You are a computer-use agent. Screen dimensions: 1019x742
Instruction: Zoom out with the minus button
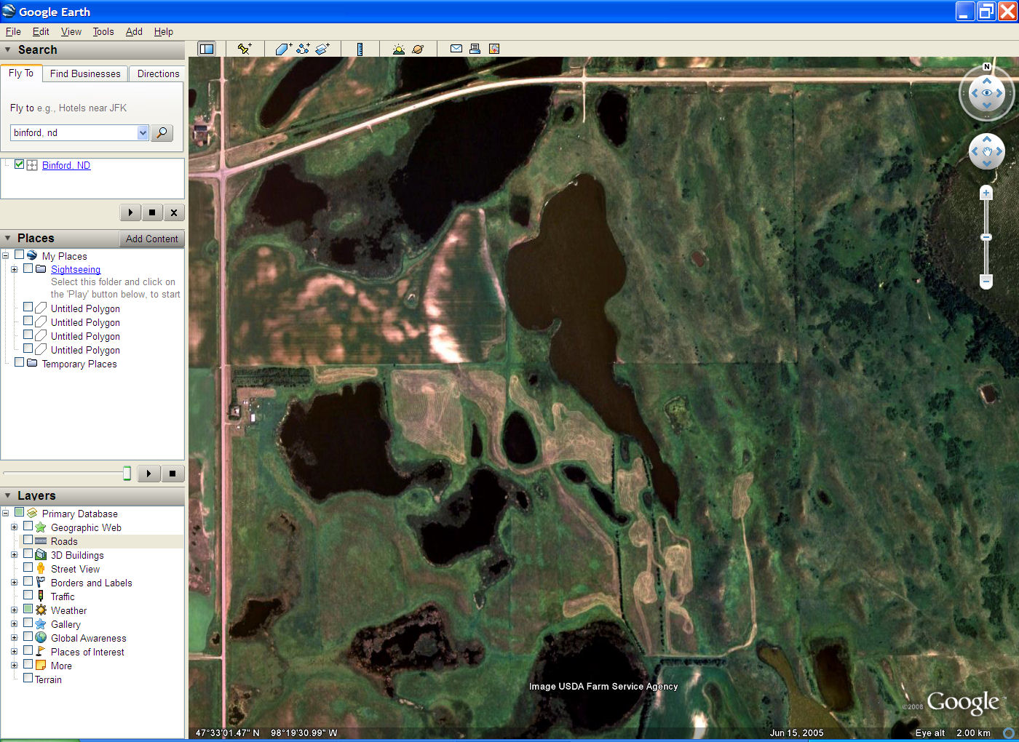tap(986, 282)
